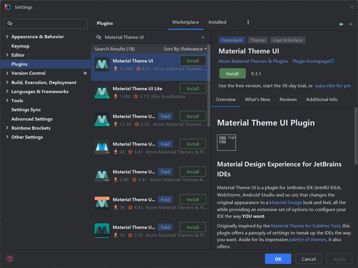This screenshot has width=358, height=268.
Task: Switch to the Marketplace tab
Action: tap(186, 22)
